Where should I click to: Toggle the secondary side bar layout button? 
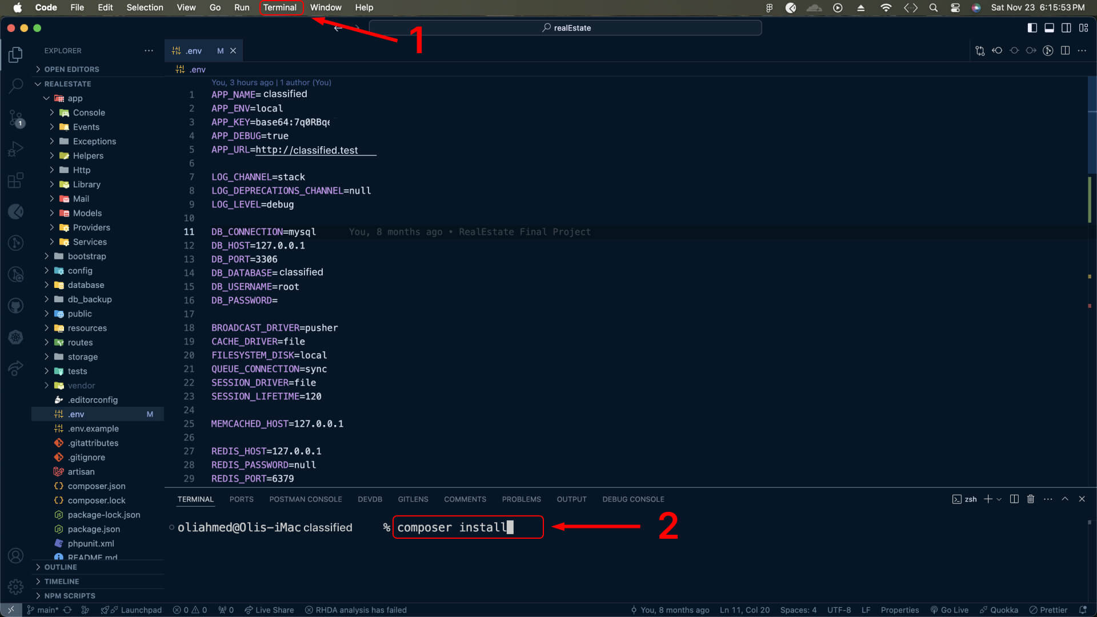[1066, 27]
